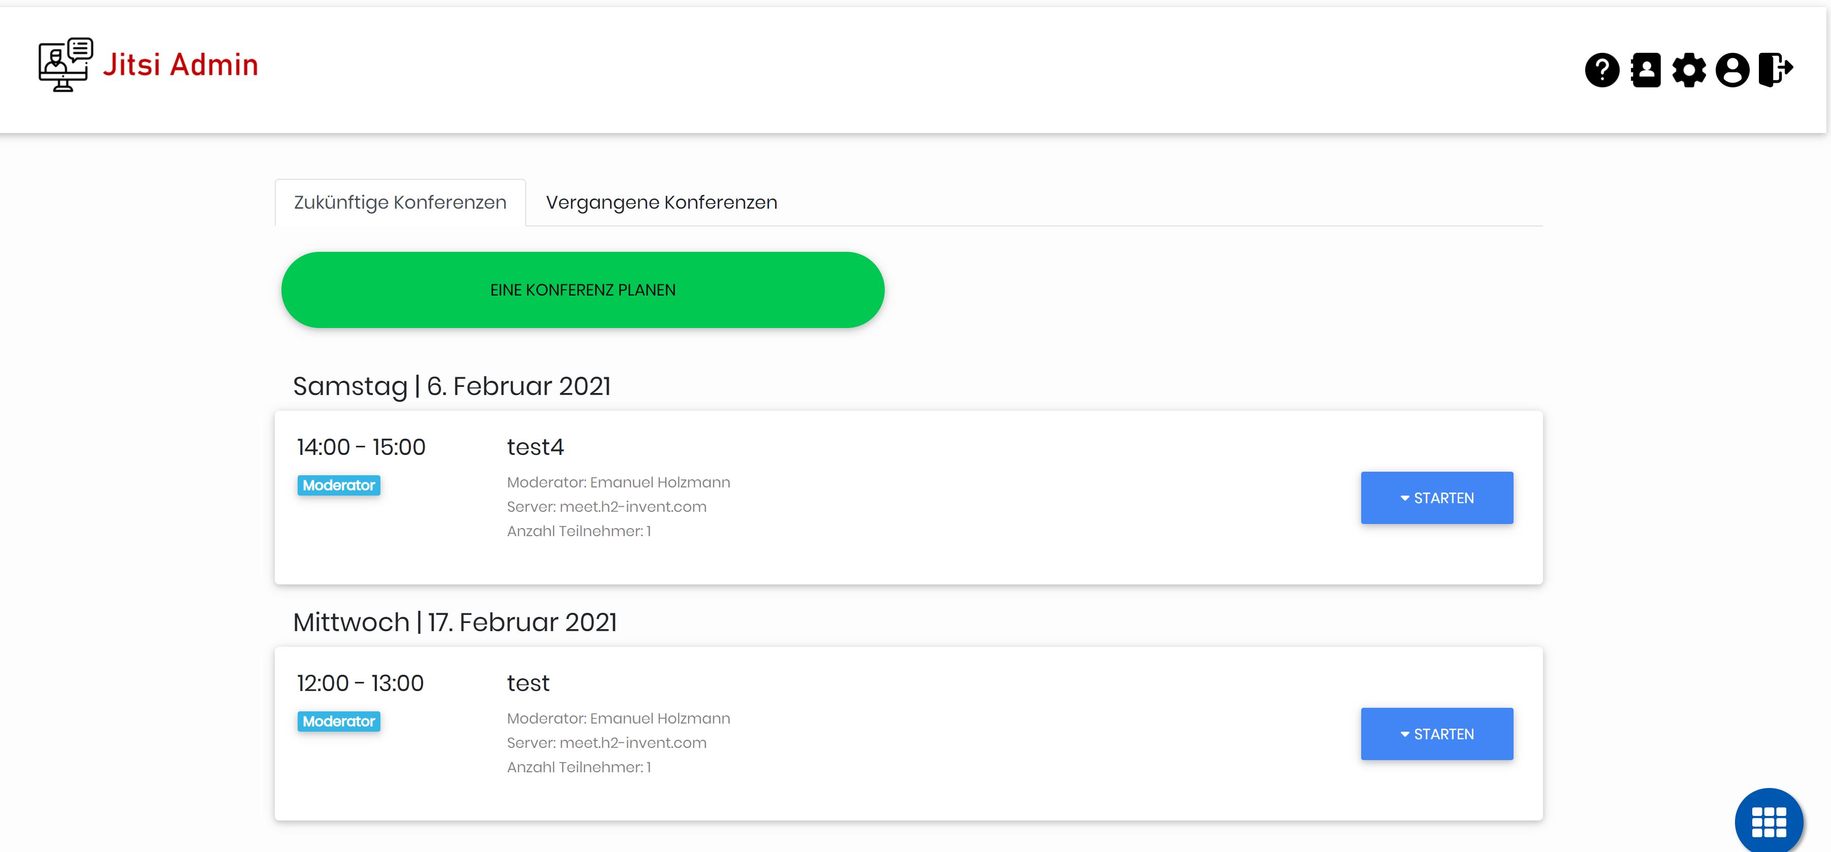Click Moderator: Emanuel Holzmann in 12:00 card

[619, 718]
